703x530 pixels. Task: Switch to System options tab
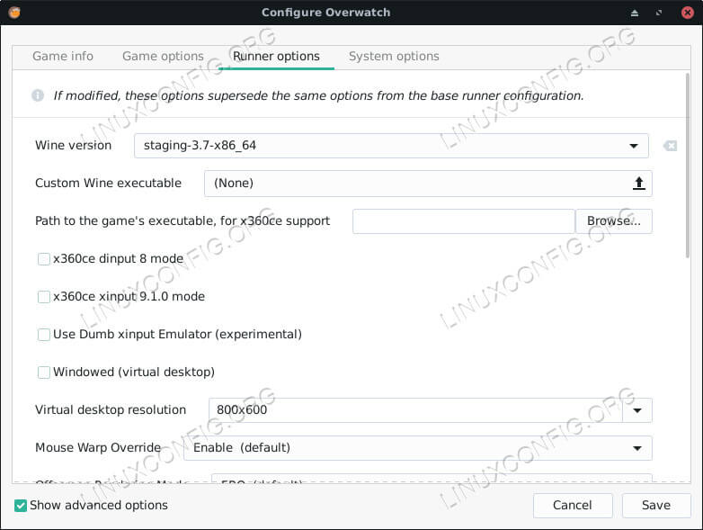pos(394,56)
